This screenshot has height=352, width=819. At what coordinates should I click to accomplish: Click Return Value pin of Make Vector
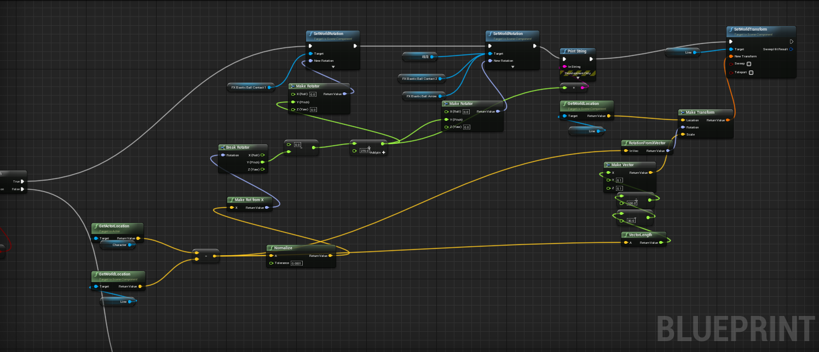pos(650,173)
